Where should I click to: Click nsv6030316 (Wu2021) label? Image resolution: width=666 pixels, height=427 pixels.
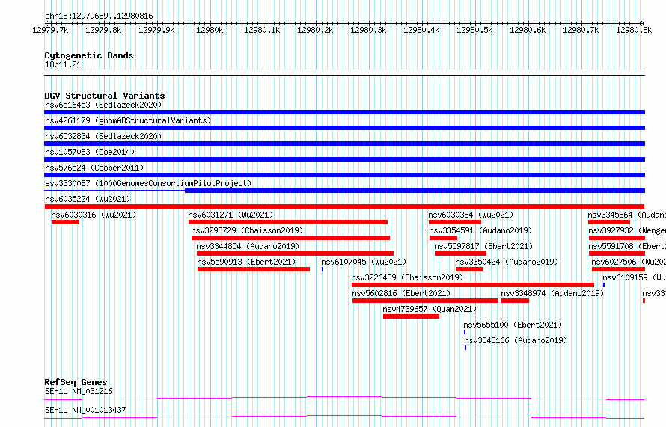(x=94, y=215)
